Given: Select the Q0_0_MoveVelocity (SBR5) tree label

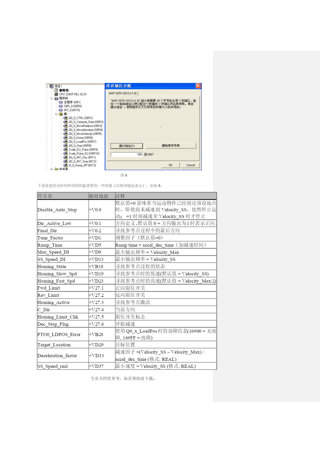Looking at the screenshot, I should click(x=85, y=134).
